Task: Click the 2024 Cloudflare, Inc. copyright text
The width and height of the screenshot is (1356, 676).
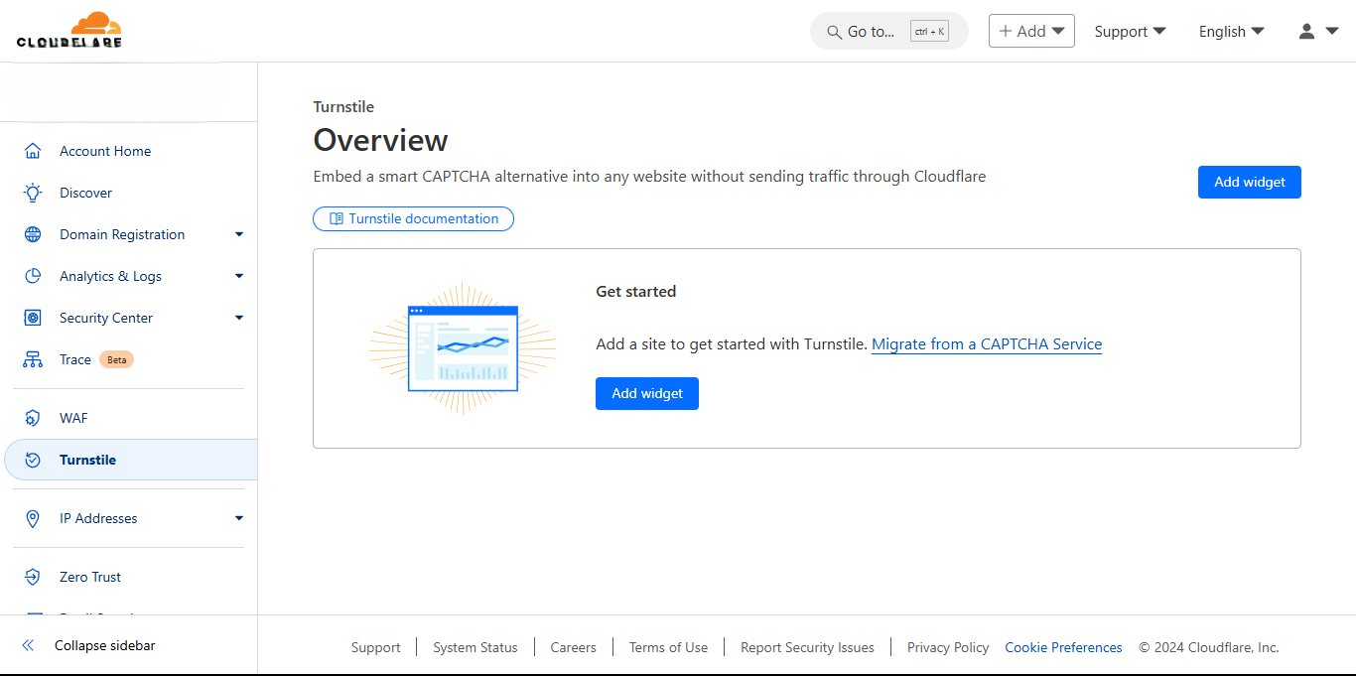Action: coord(1209,647)
